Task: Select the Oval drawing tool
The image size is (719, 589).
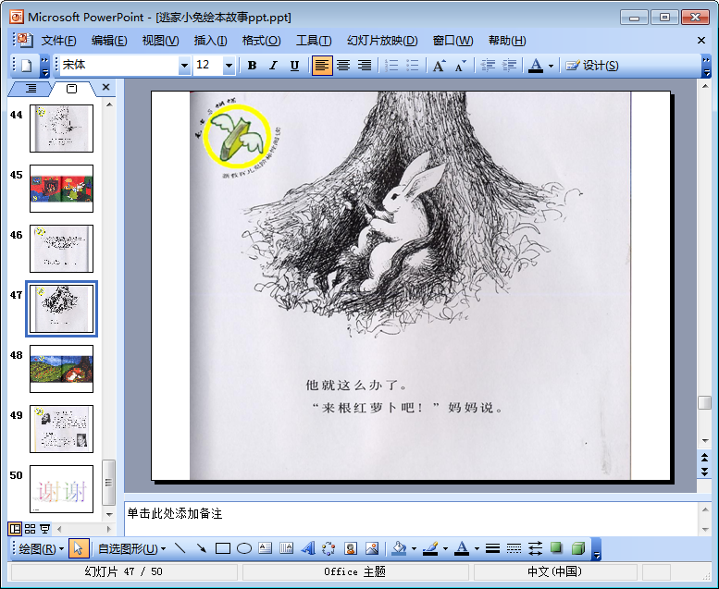Action: [244, 548]
